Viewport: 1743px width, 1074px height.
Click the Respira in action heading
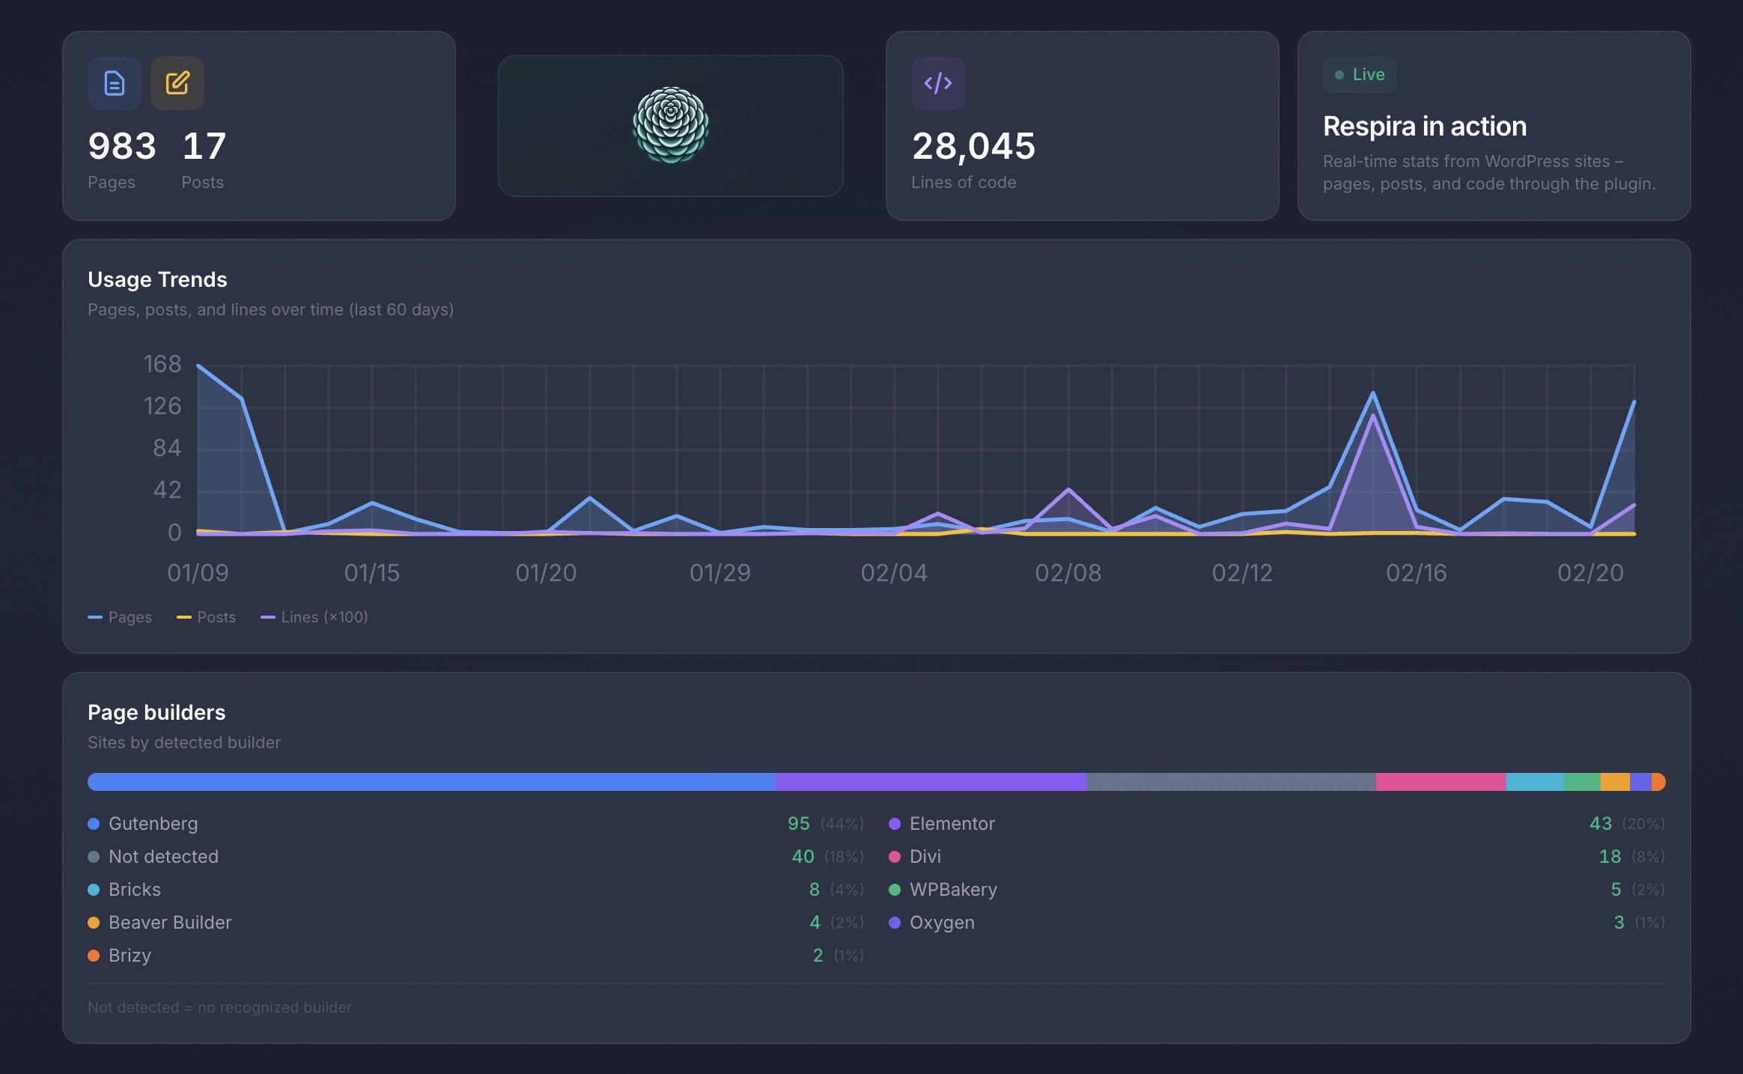tap(1424, 127)
